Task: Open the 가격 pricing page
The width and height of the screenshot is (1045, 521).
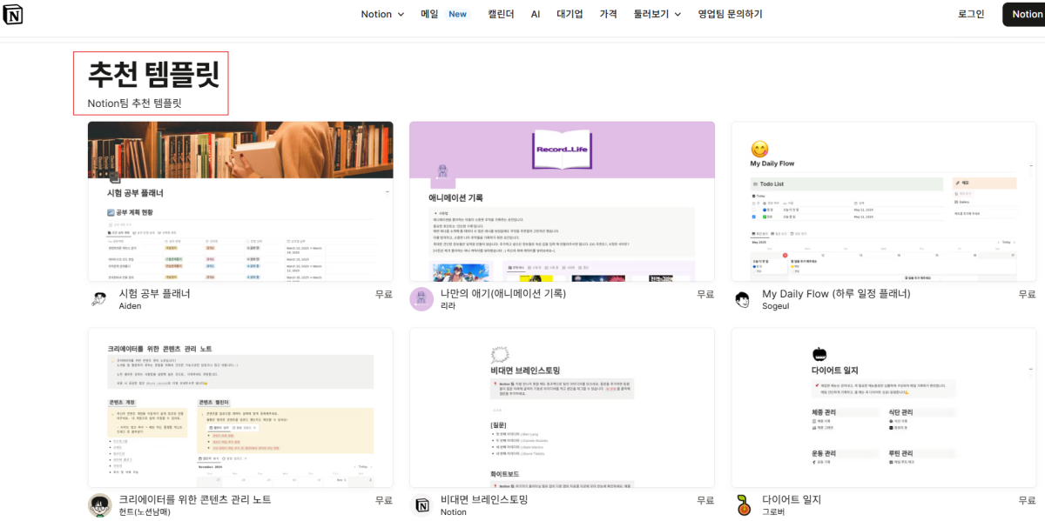Action: tap(609, 14)
